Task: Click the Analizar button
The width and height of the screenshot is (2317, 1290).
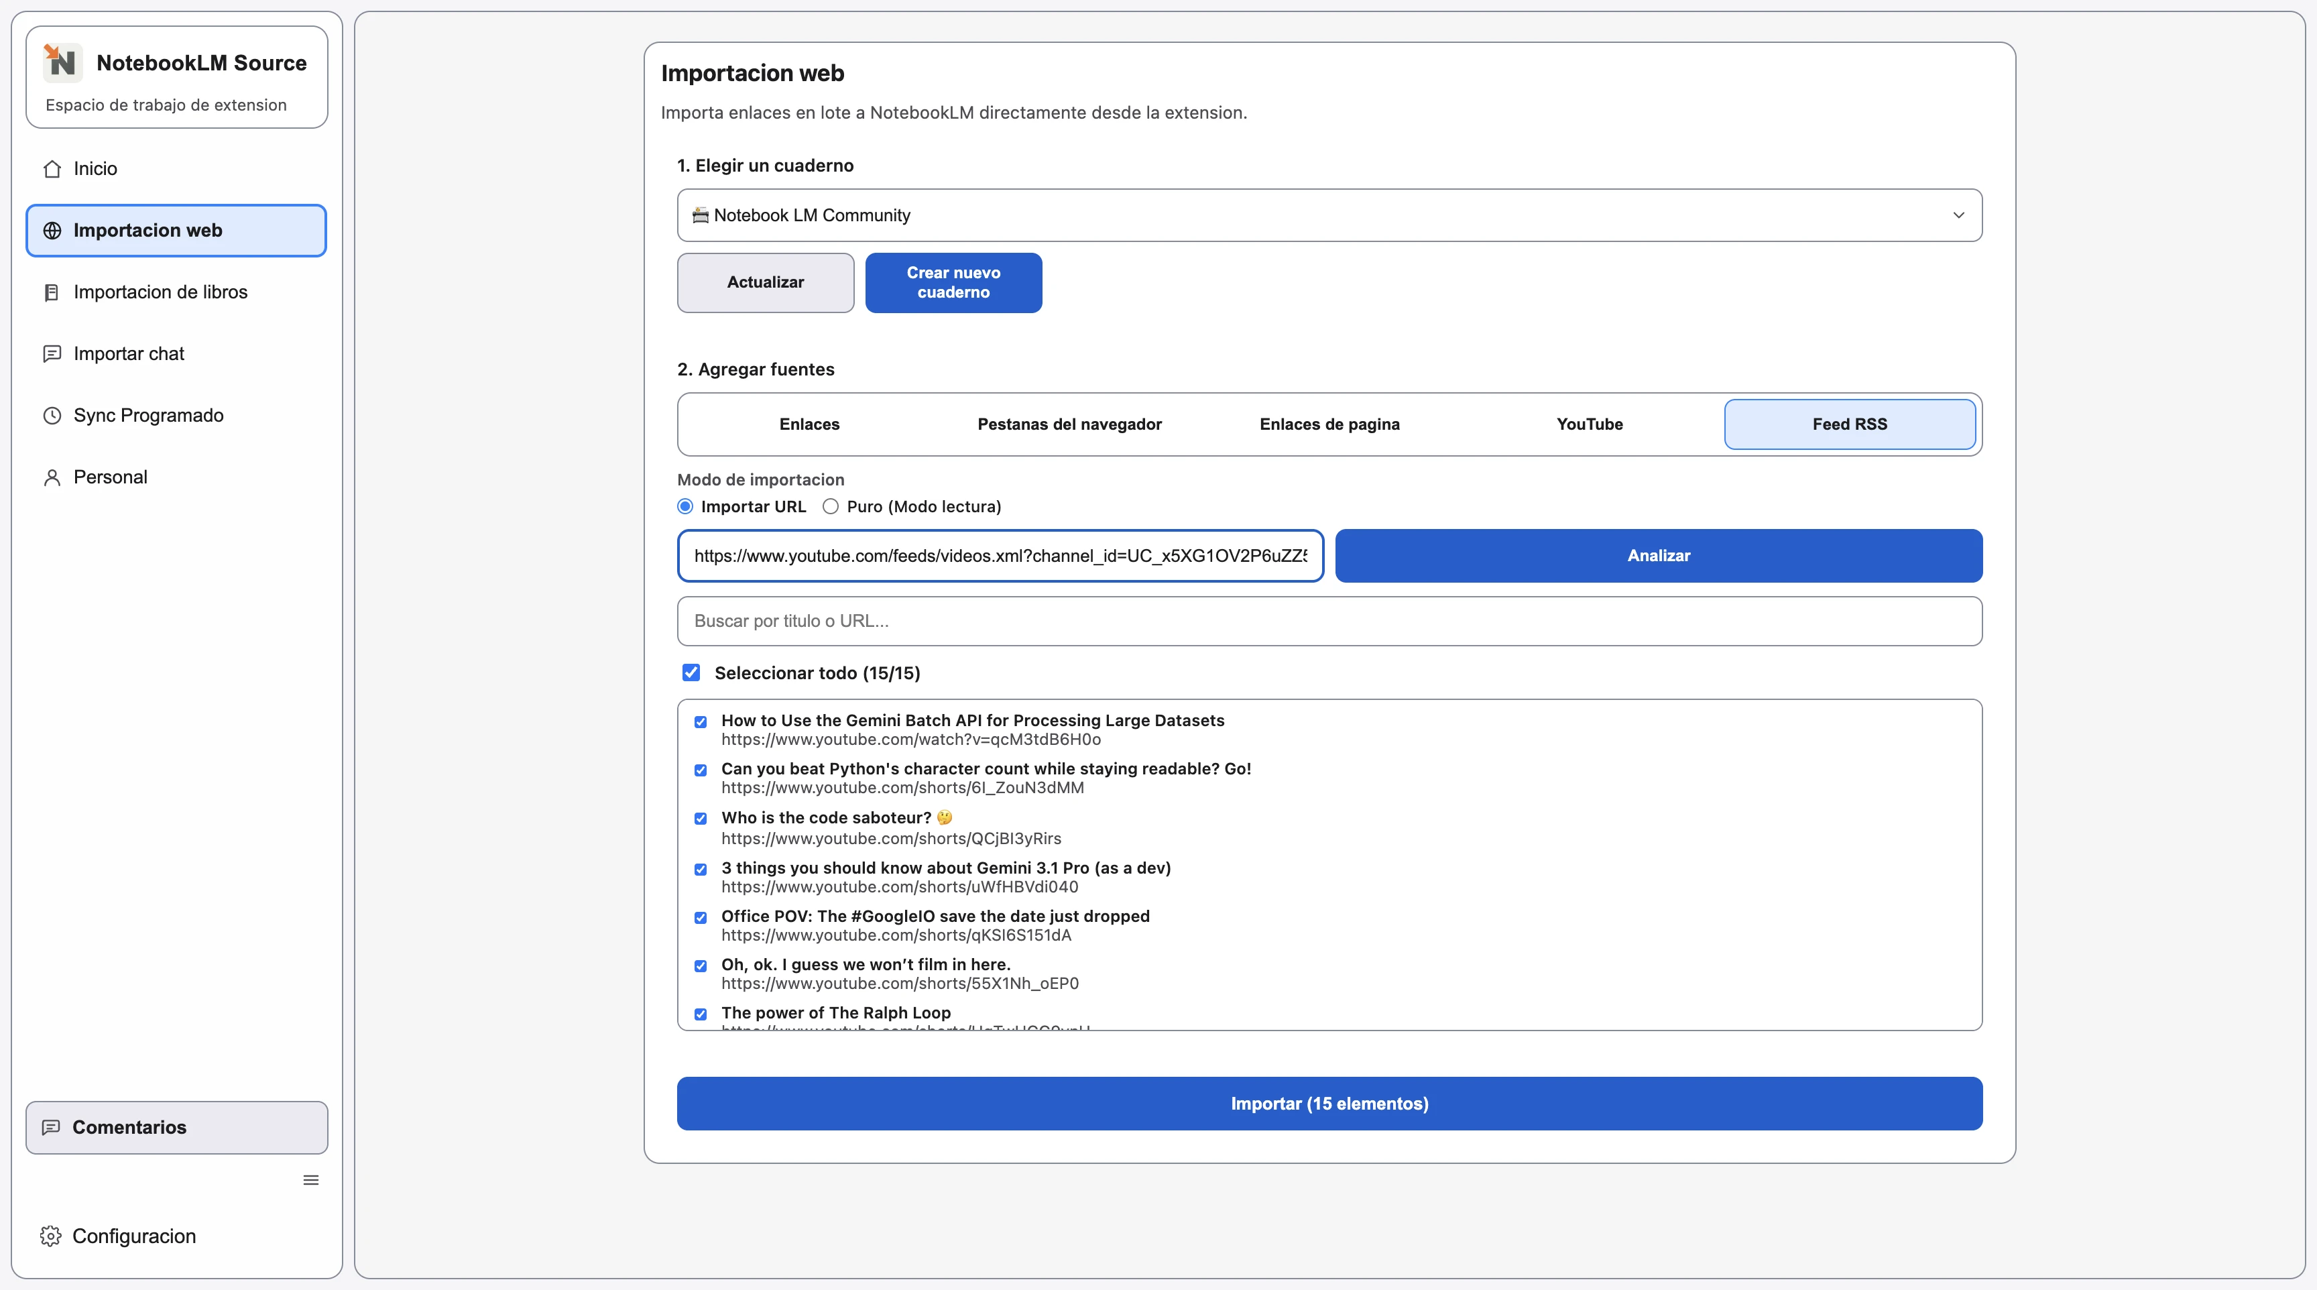Action: 1659,555
